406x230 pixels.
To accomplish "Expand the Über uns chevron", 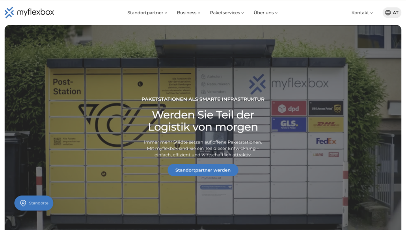I will pos(276,13).
